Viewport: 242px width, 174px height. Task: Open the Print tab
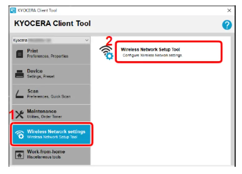click(x=51, y=54)
